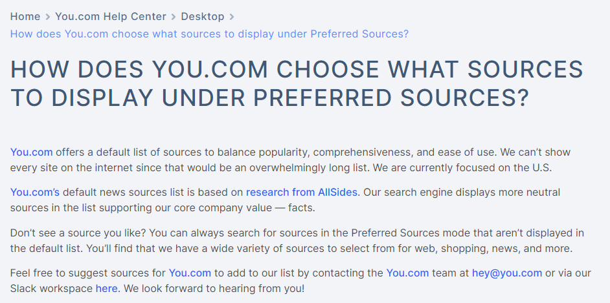This screenshot has width=610, height=303.
Task: Go to the Desktop breadcrumb section
Action: (202, 16)
